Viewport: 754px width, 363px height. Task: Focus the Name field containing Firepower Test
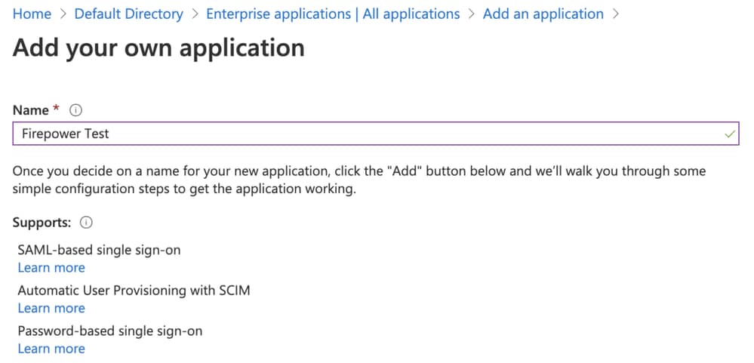click(x=376, y=134)
